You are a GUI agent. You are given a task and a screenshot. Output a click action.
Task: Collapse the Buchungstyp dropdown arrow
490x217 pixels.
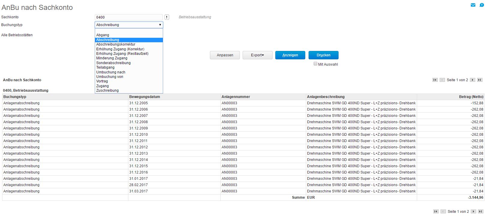(x=160, y=25)
